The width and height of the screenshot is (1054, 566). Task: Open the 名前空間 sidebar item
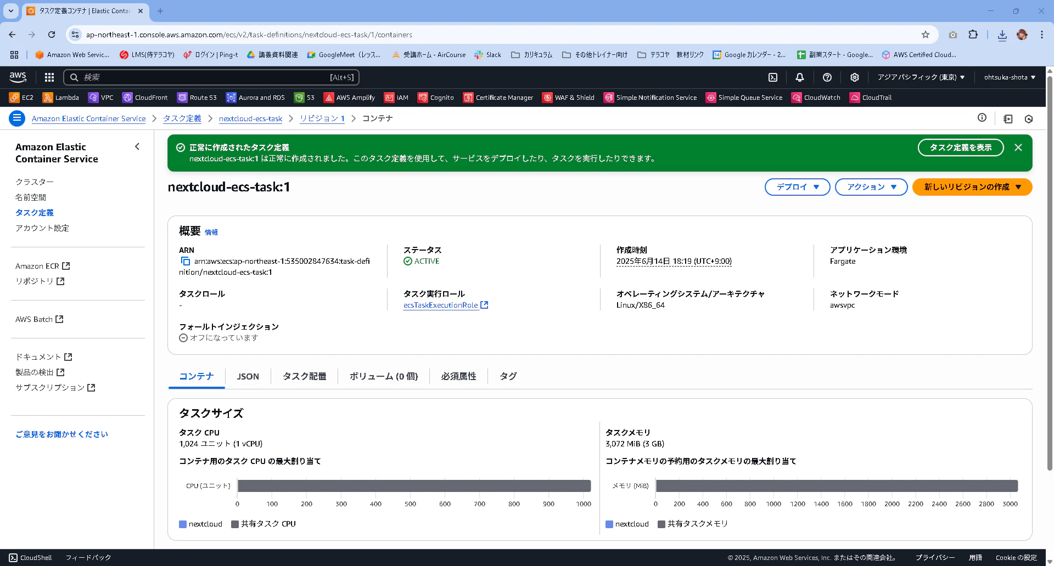pyautogui.click(x=31, y=197)
